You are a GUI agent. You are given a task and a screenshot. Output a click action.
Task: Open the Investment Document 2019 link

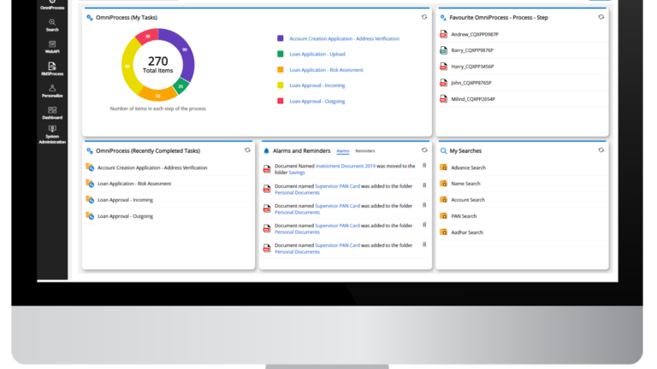click(346, 166)
